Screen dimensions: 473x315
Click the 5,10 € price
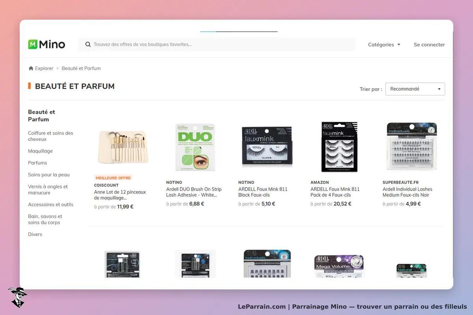pyautogui.click(x=268, y=204)
